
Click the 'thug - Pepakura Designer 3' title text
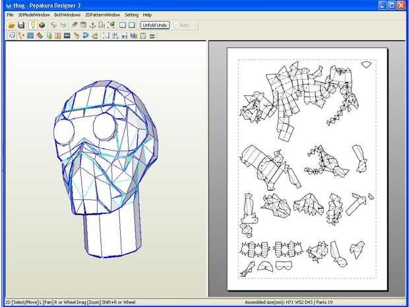tap(47, 5)
